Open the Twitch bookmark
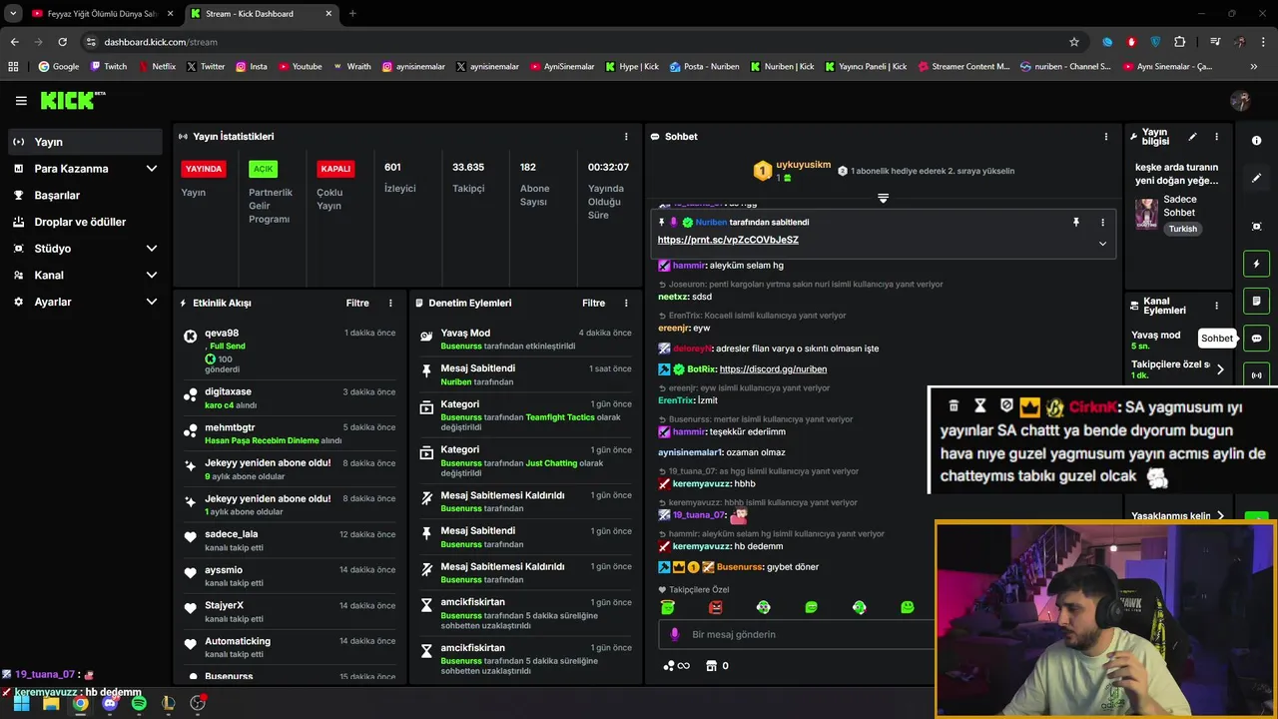This screenshot has height=719, width=1278. pos(109,67)
